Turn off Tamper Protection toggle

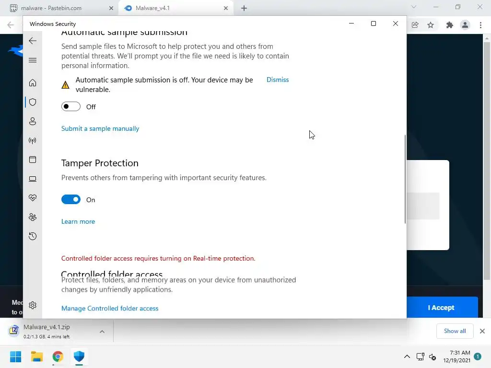click(71, 199)
